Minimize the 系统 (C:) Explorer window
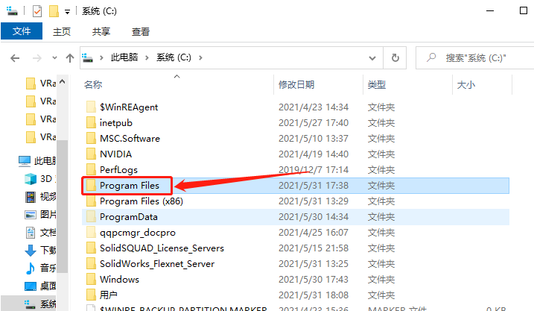The image size is (534, 311). click(490, 10)
